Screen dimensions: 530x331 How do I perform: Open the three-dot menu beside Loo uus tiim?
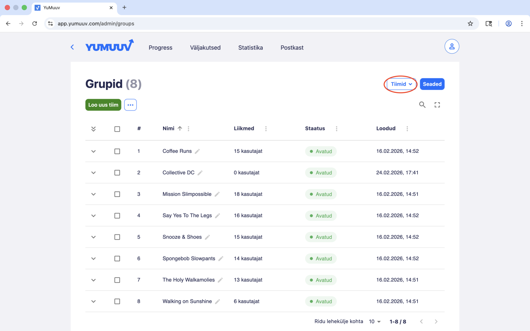[x=130, y=105]
